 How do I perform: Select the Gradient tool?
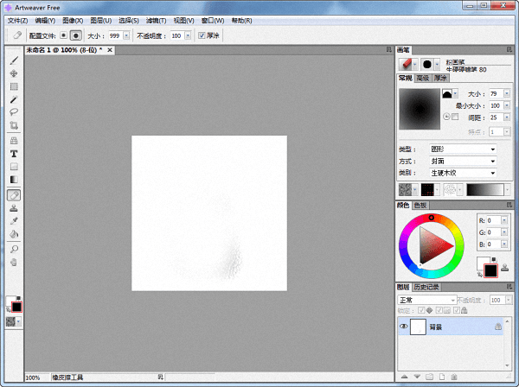[14, 180]
